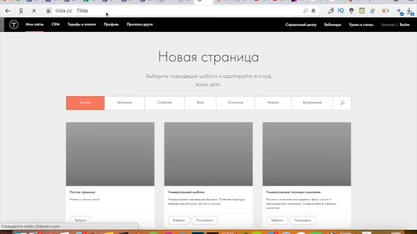
Task: Open the Справочный центр link
Action: coord(301,25)
